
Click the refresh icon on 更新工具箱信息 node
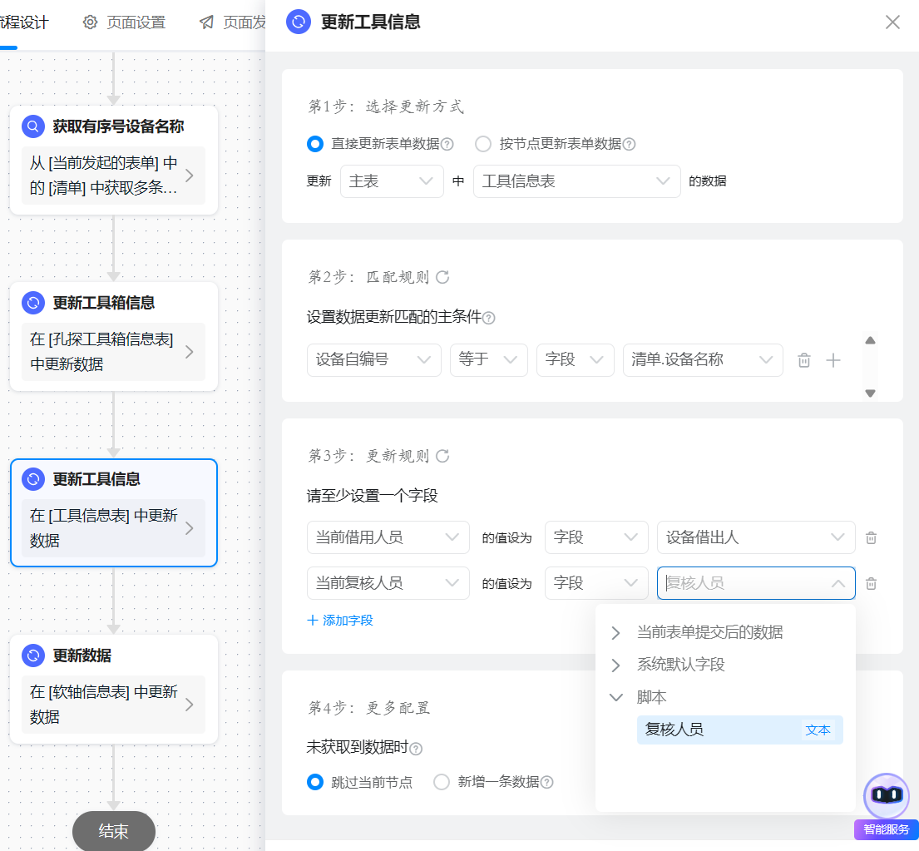click(33, 303)
